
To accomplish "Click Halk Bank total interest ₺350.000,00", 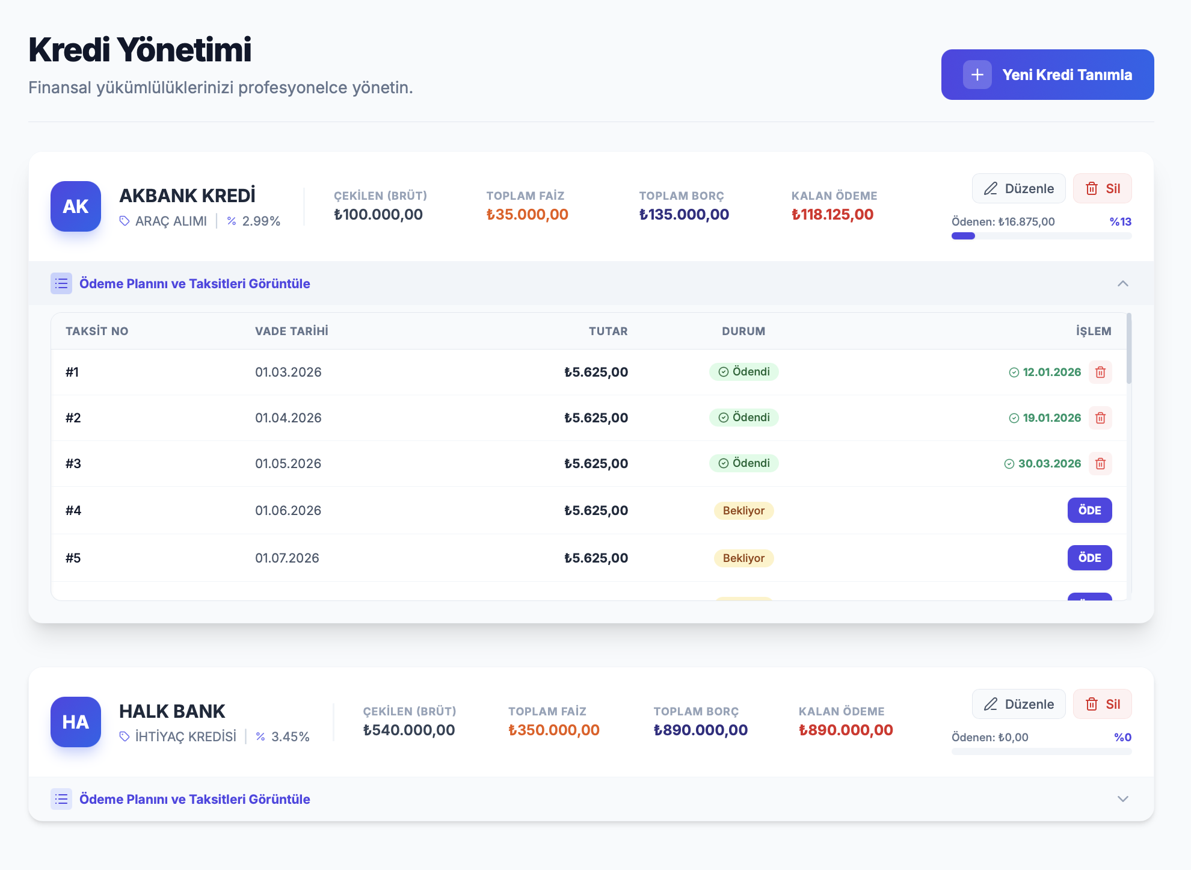I will (554, 730).
